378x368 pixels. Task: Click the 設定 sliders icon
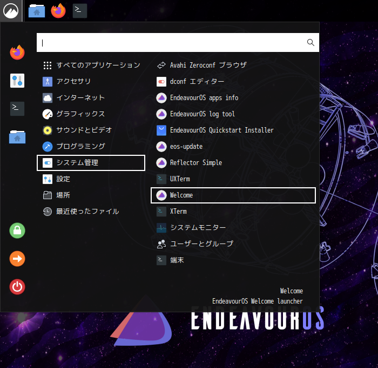[x=48, y=179]
